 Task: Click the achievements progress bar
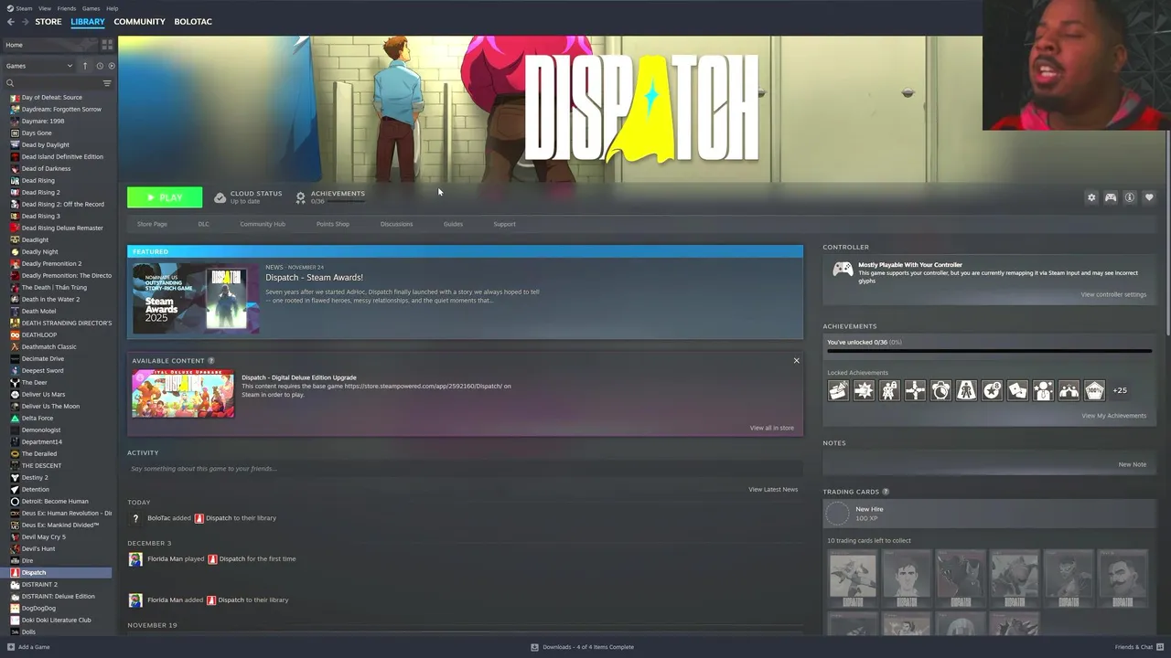click(x=989, y=351)
